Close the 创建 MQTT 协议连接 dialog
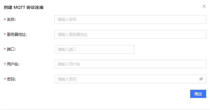The height and width of the screenshot is (110, 210). coord(204,6)
